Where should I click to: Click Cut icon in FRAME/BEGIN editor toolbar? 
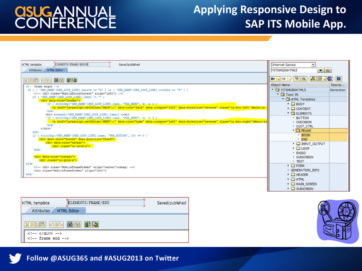click(25, 80)
